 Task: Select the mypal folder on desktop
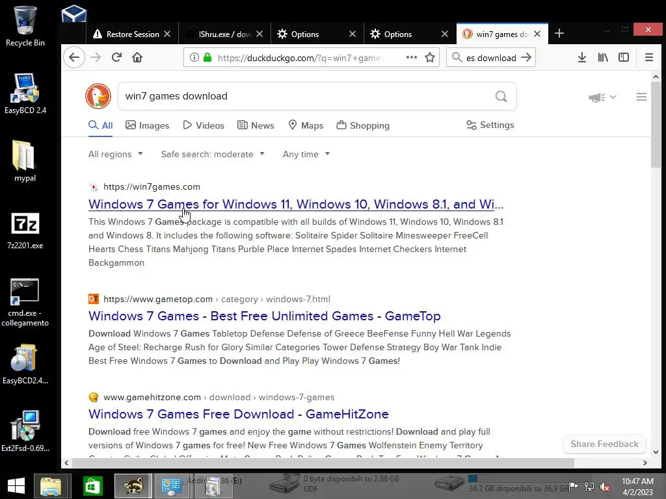point(25,161)
